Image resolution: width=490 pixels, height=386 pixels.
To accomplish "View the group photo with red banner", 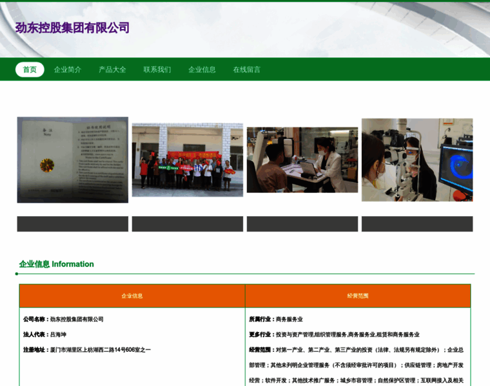I will (188, 160).
